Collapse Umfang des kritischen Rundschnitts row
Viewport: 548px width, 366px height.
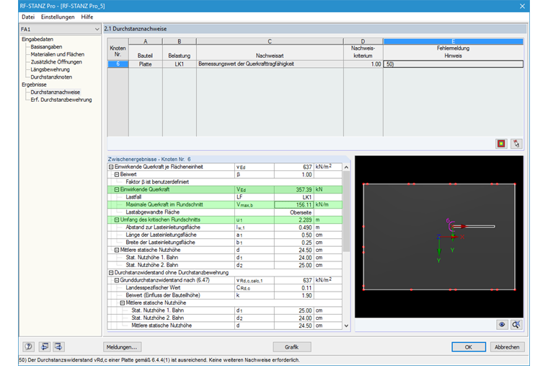(117, 219)
